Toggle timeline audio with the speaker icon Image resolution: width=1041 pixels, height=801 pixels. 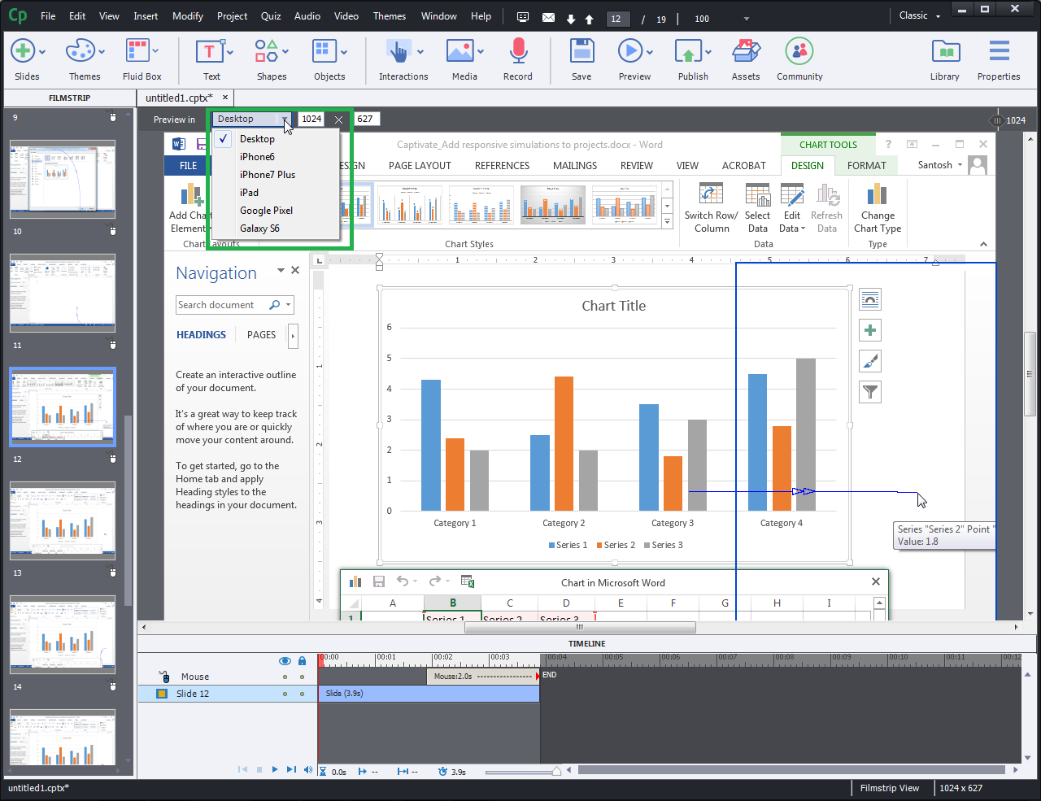(308, 769)
